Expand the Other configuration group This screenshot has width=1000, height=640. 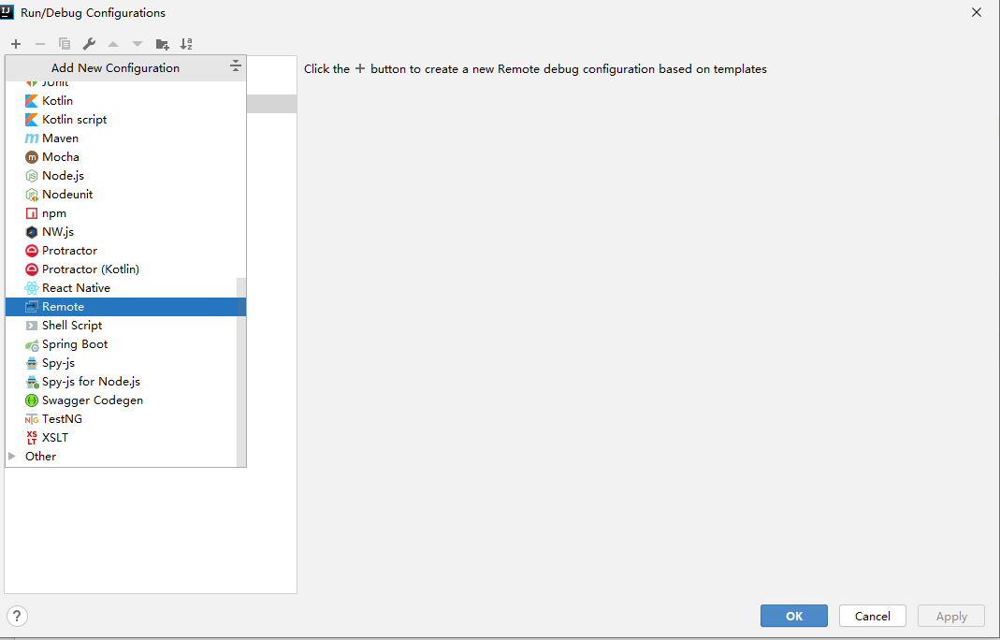[12, 457]
